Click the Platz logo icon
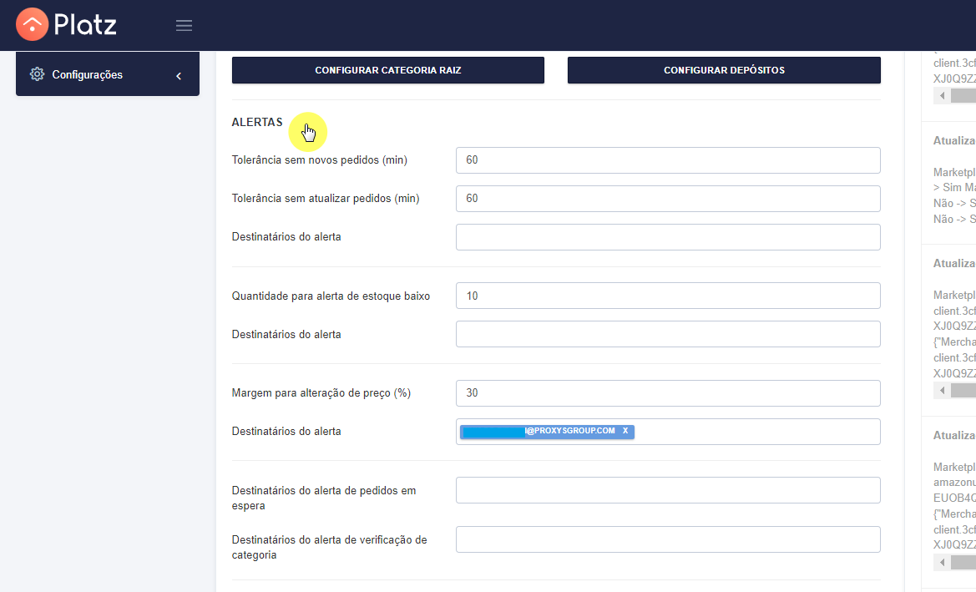 pos(32,24)
